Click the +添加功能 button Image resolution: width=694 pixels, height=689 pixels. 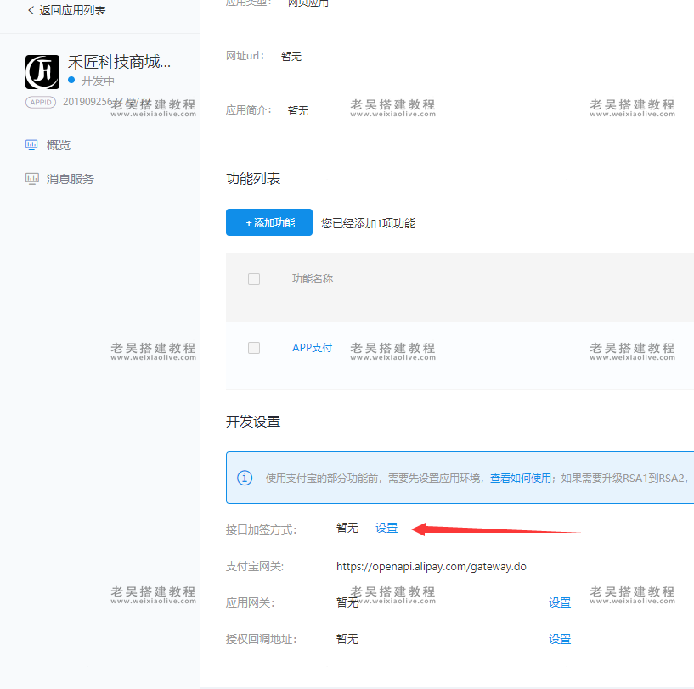(268, 221)
